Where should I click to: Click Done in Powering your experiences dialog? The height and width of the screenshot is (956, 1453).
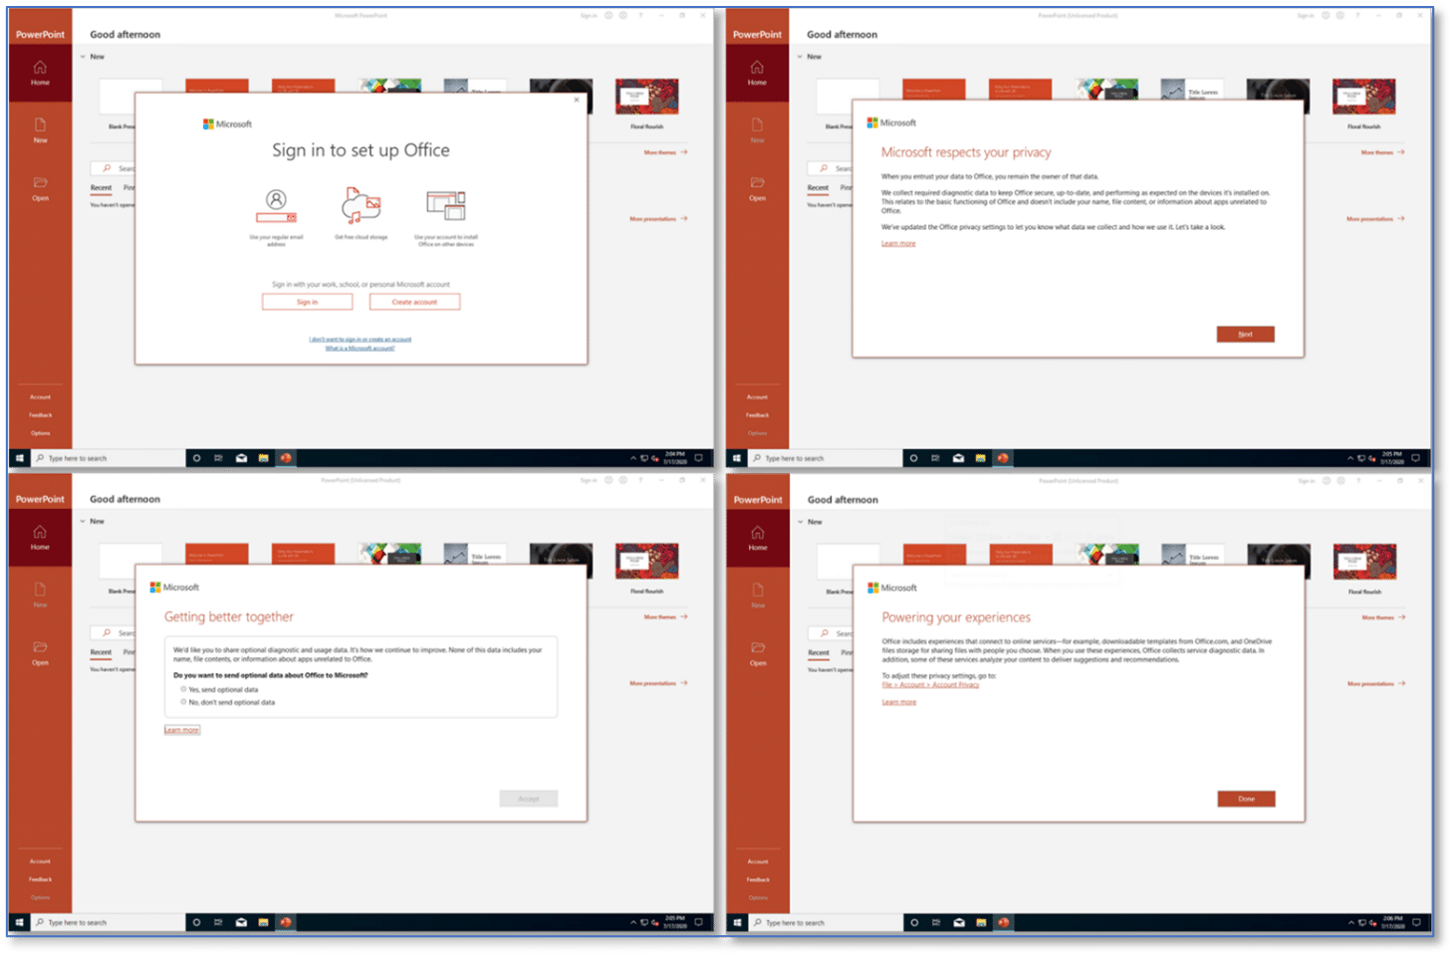tap(1246, 799)
